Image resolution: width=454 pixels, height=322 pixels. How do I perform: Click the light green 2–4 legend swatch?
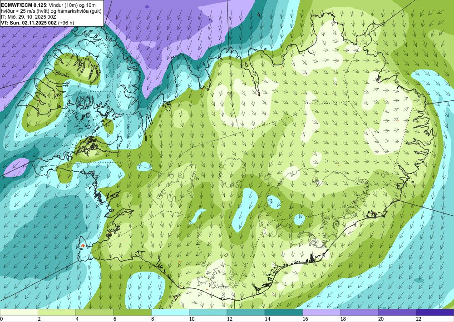click(x=57, y=312)
